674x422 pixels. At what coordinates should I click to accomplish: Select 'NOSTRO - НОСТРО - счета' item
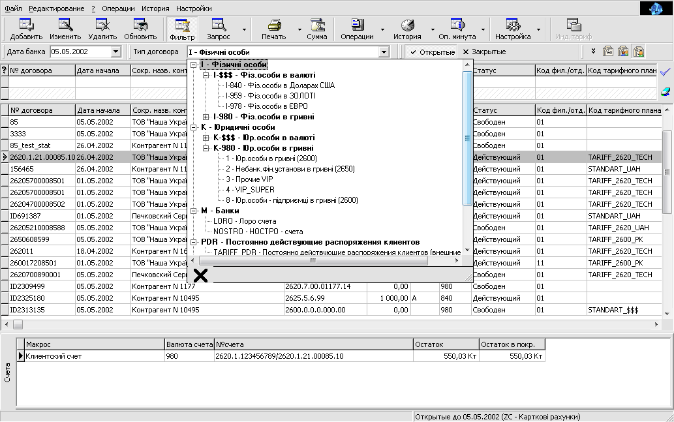tap(258, 232)
